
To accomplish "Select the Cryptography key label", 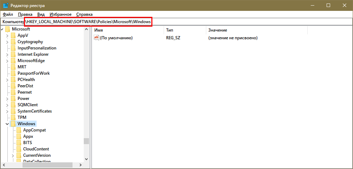I will pyautogui.click(x=30, y=42).
